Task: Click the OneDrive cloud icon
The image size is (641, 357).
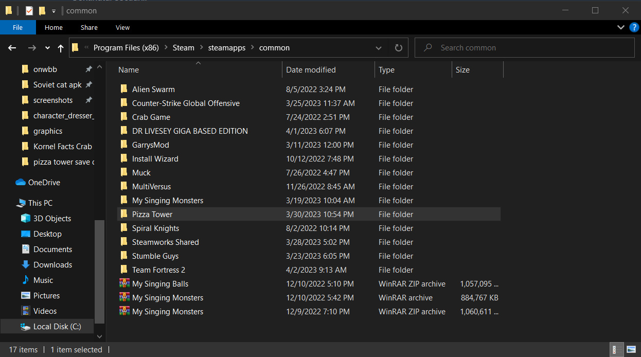Action: point(21,183)
